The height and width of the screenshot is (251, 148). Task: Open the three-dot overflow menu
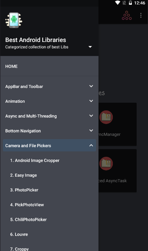[141, 15]
